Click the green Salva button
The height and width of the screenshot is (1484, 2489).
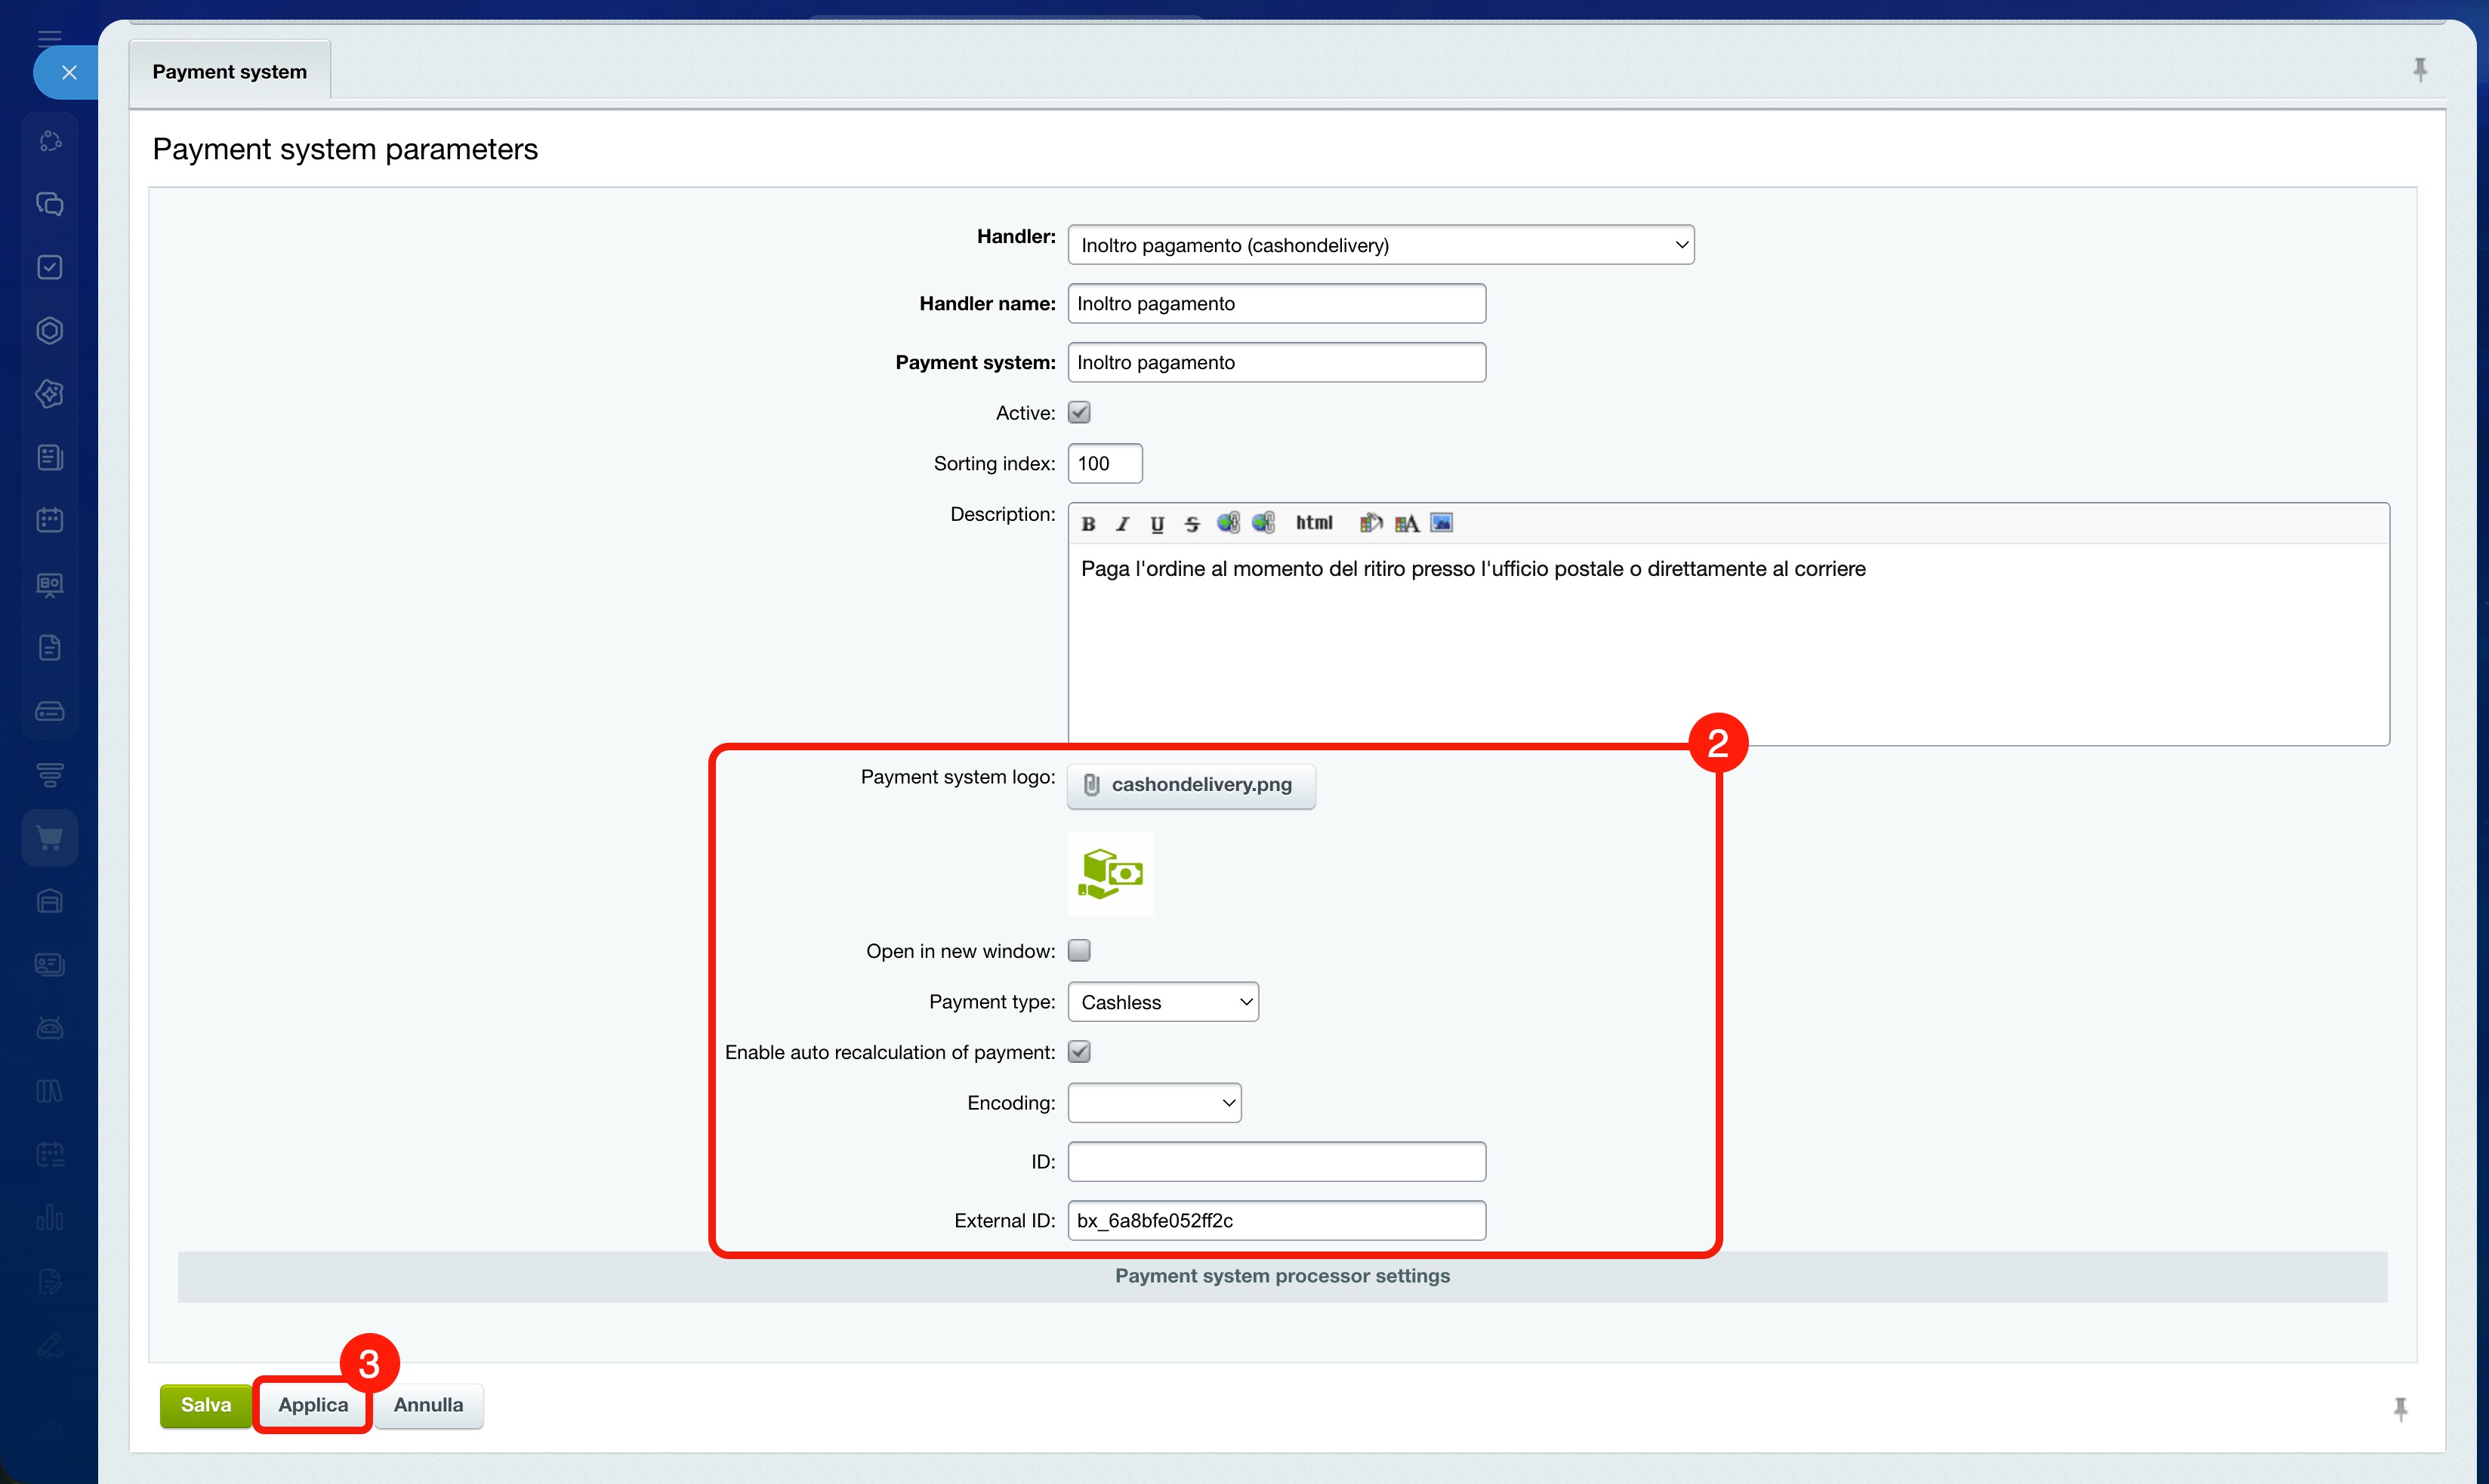click(x=205, y=1405)
